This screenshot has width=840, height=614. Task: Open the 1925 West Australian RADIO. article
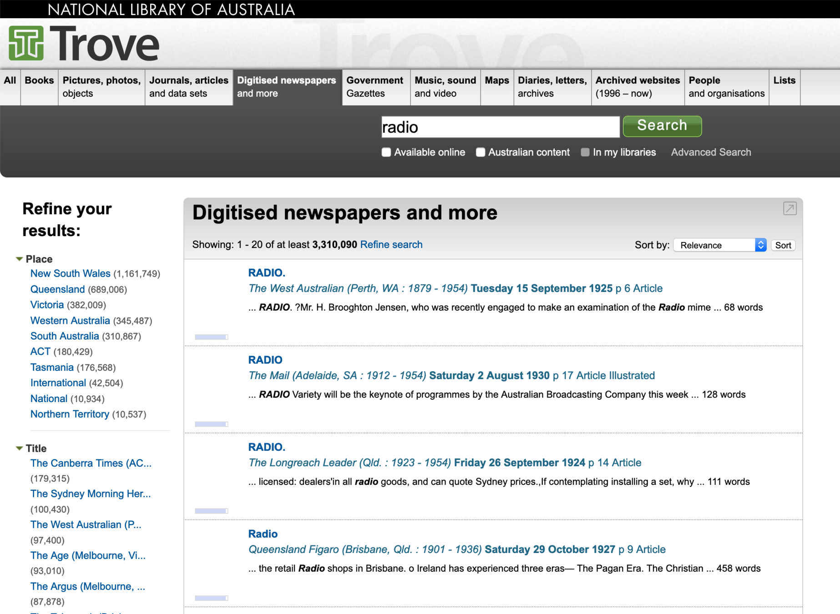point(267,273)
